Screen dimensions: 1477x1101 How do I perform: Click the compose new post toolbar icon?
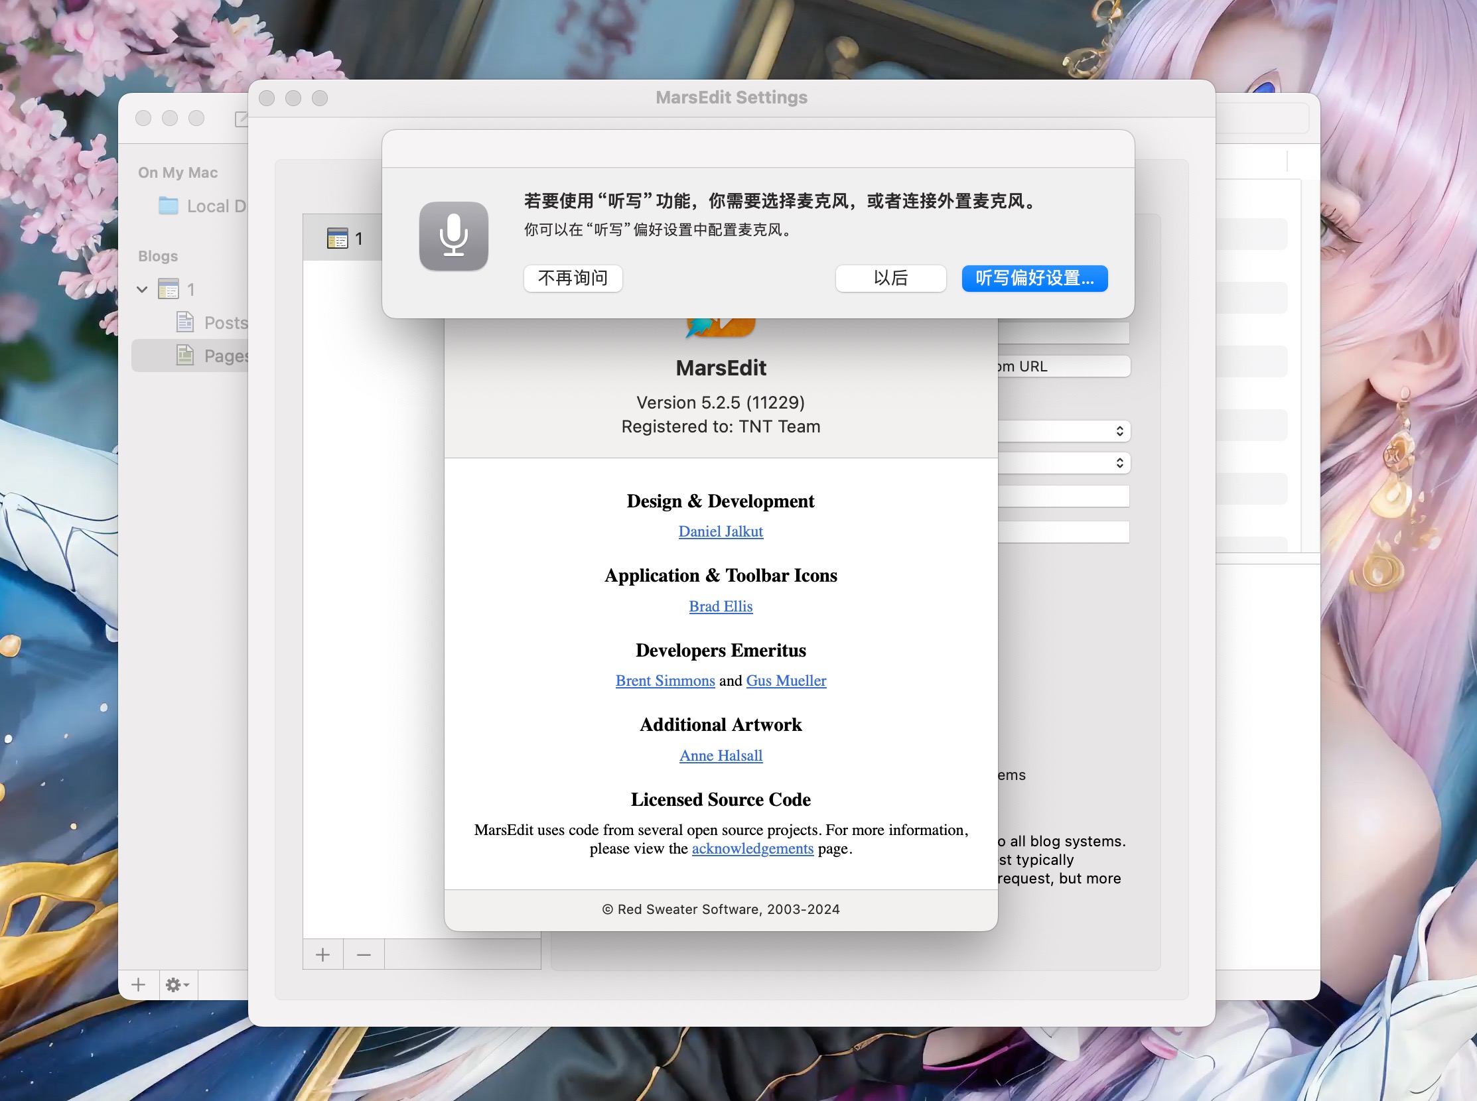242,119
